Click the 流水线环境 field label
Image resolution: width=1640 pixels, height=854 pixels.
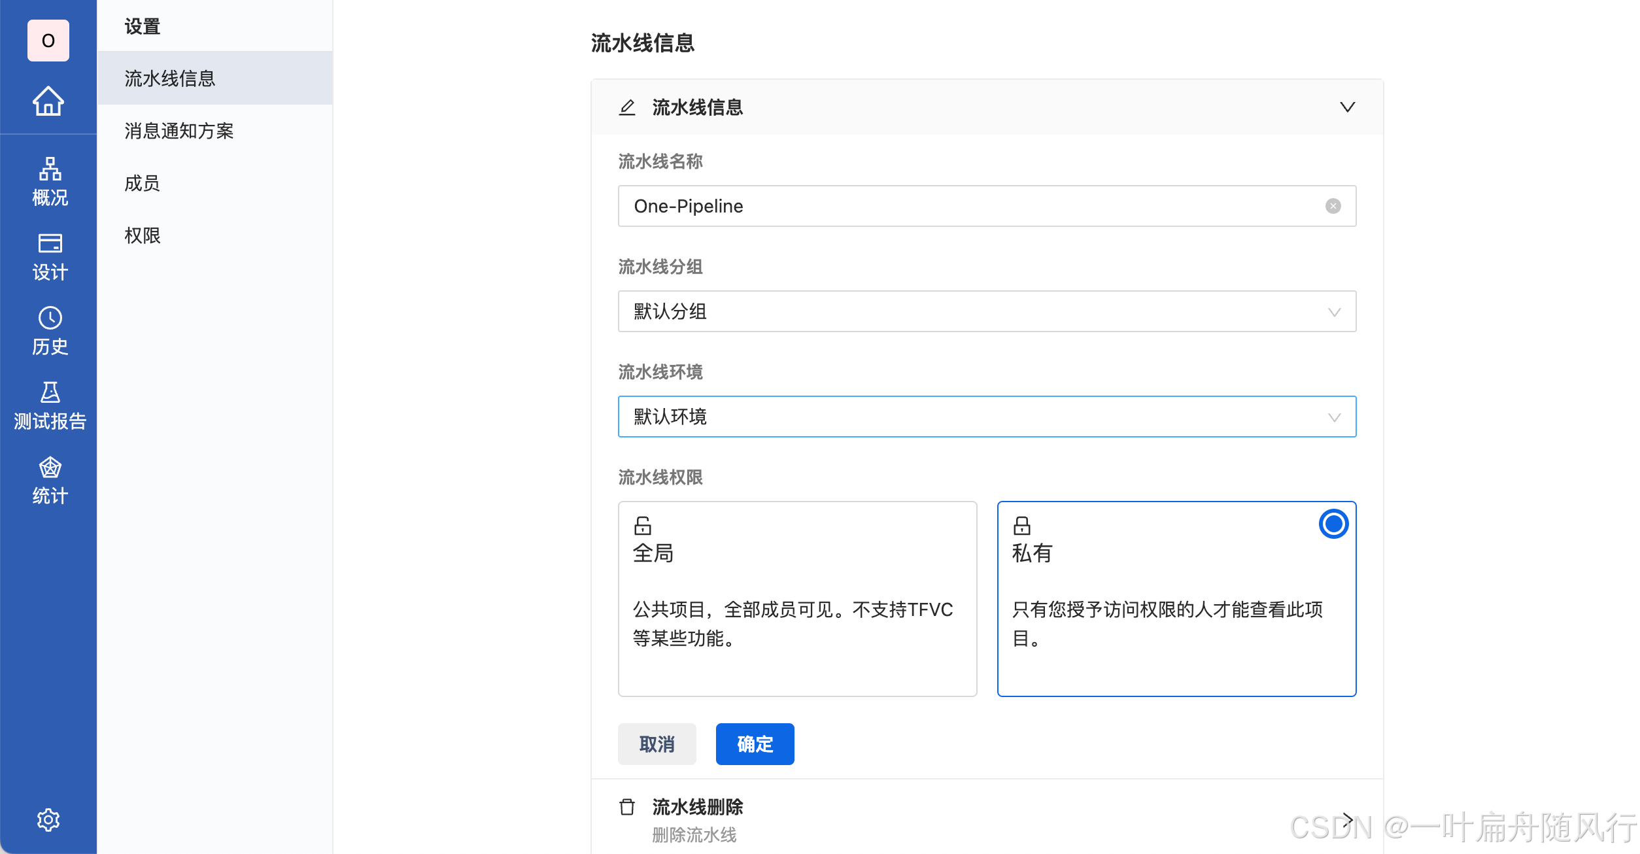coord(660,372)
